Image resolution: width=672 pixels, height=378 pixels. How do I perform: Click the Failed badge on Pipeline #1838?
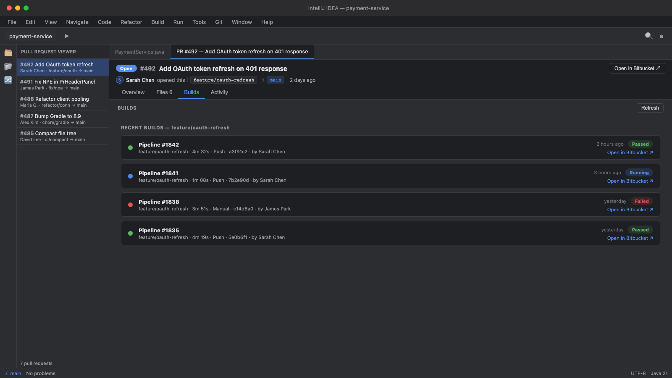(x=641, y=201)
